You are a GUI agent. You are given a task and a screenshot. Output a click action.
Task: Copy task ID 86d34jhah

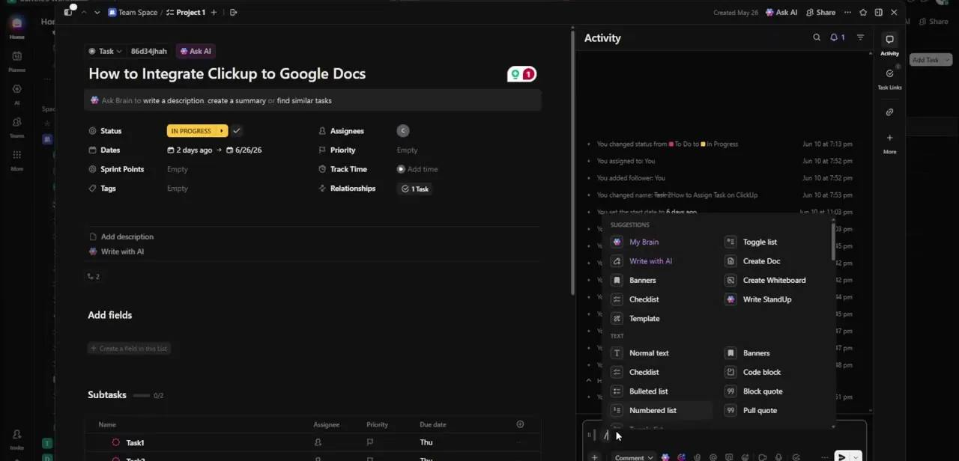pyautogui.click(x=148, y=51)
